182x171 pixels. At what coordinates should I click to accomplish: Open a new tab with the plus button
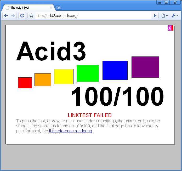(59, 8)
